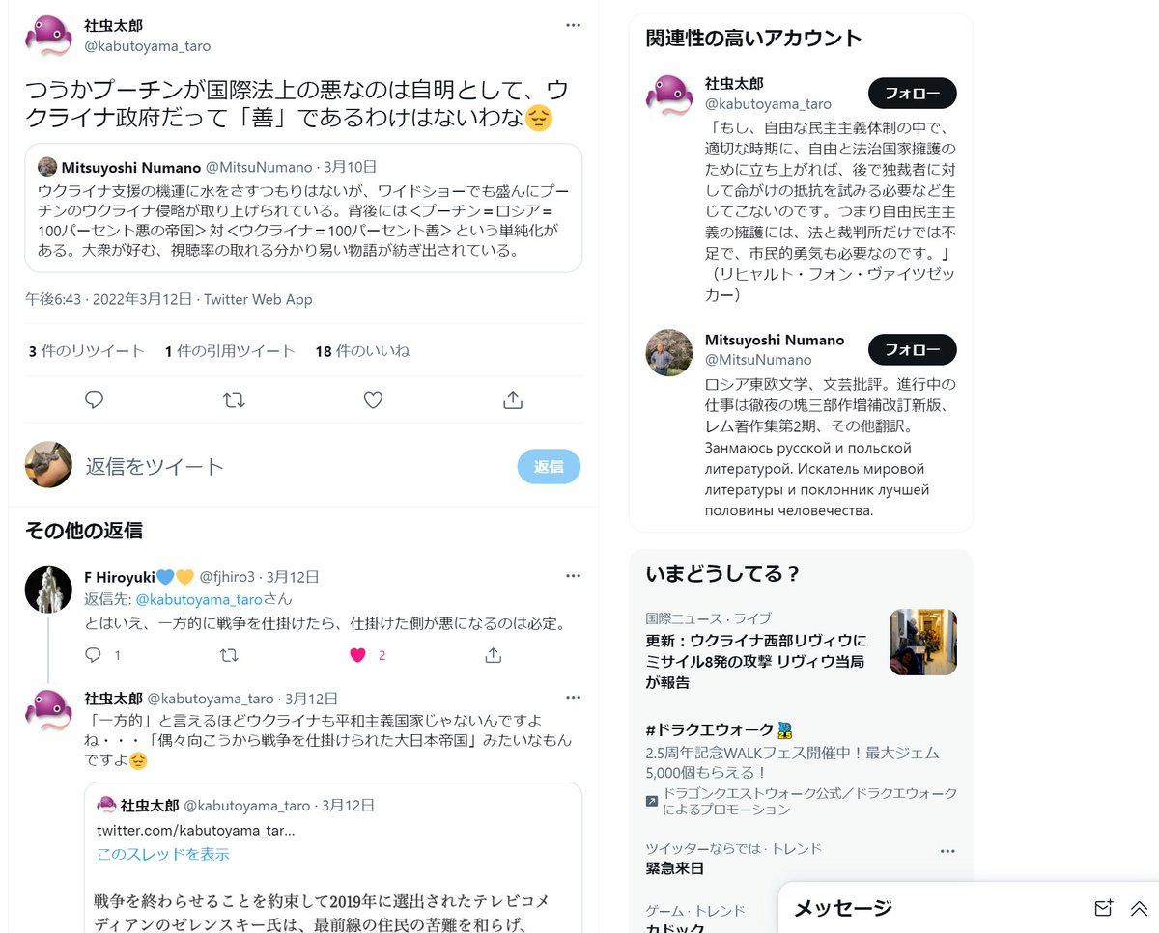Follow 社虫太郎 in related accounts
1159x933 pixels.
click(x=913, y=93)
